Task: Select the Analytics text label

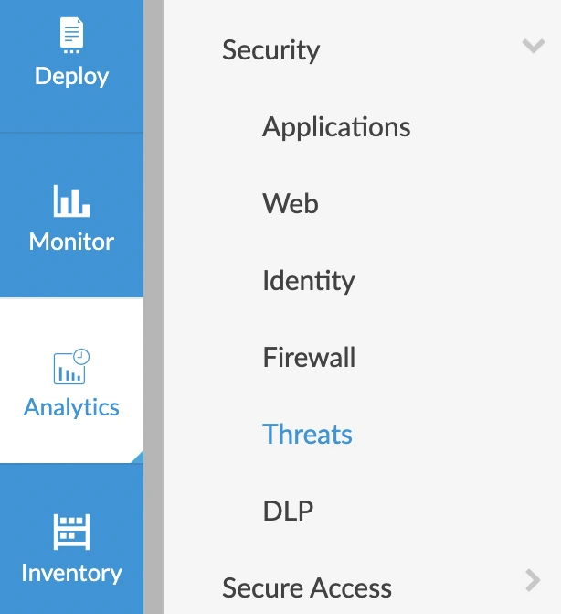Action: (x=71, y=407)
